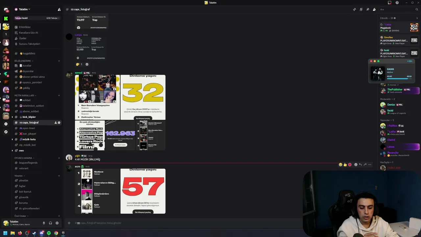
Task: Add channel plus in BİLGİLENDİRME
Action: (59, 61)
